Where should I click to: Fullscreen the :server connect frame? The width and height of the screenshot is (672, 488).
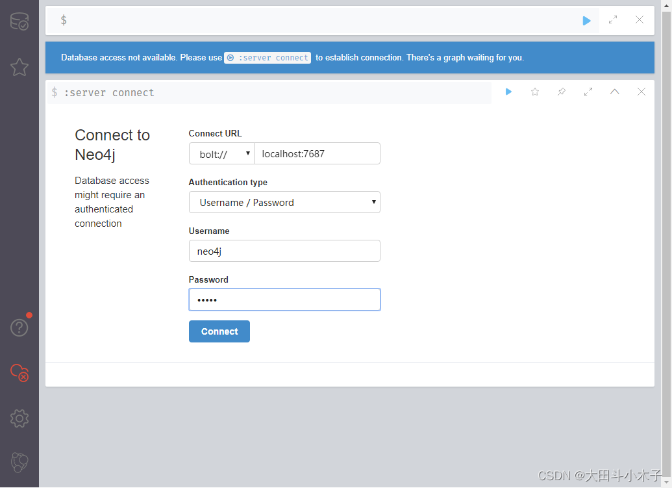[x=588, y=92]
